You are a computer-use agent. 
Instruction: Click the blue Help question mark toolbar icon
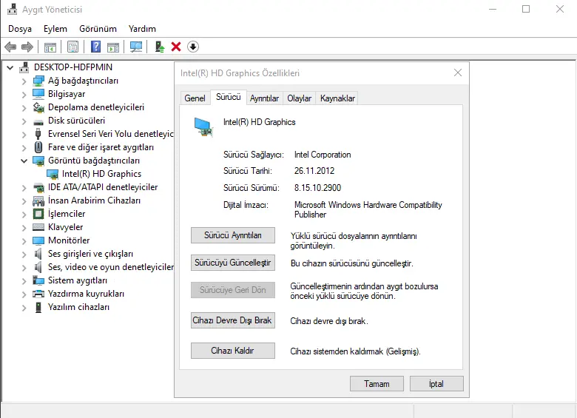(95, 47)
